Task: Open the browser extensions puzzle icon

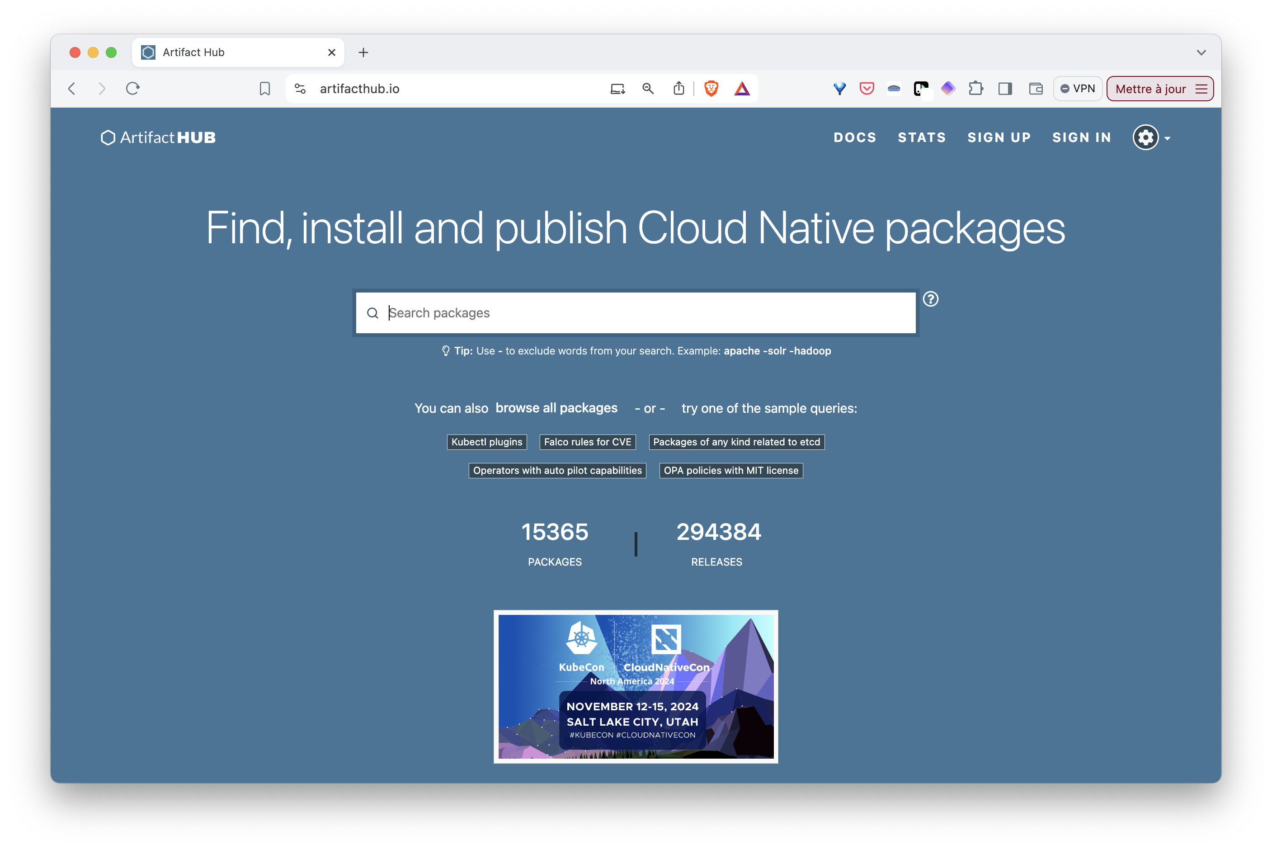Action: [x=975, y=88]
